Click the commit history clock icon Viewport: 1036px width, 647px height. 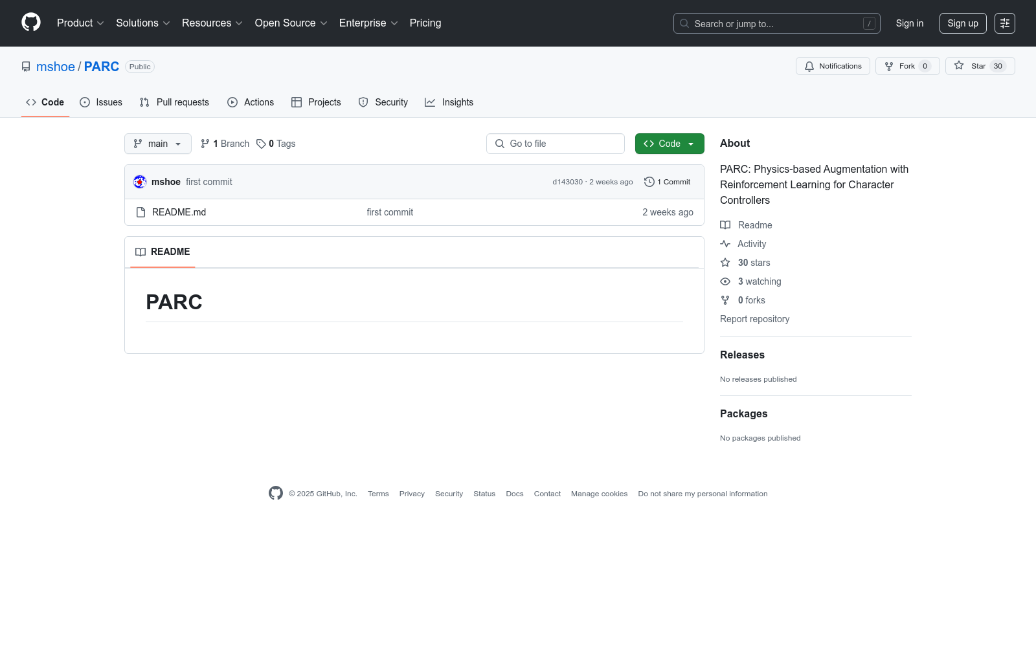click(649, 182)
